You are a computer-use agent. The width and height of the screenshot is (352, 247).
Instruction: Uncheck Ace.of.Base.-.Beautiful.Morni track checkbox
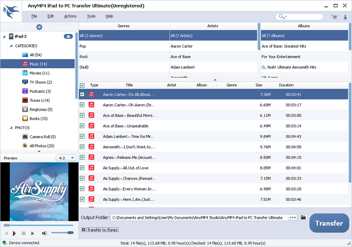pyautogui.click(x=82, y=116)
